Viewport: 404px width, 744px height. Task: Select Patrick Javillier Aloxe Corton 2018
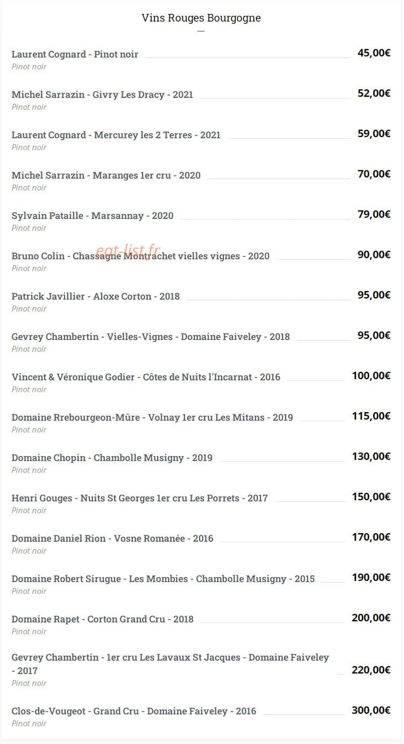coord(96,296)
